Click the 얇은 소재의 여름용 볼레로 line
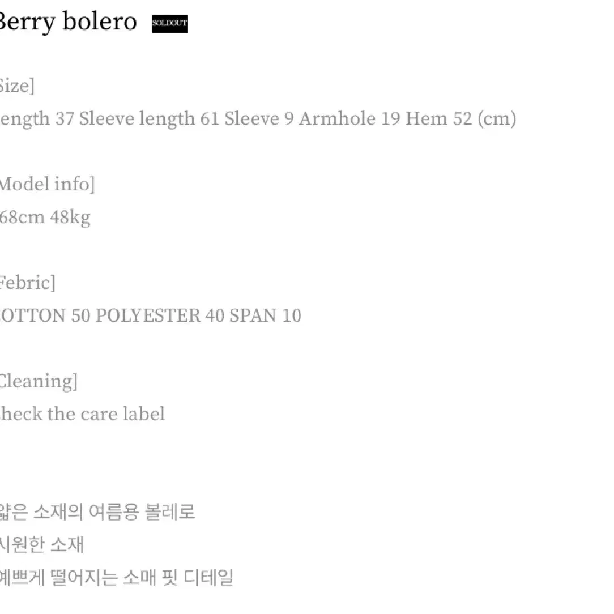Screen dimensions: 614x614 tap(97, 512)
